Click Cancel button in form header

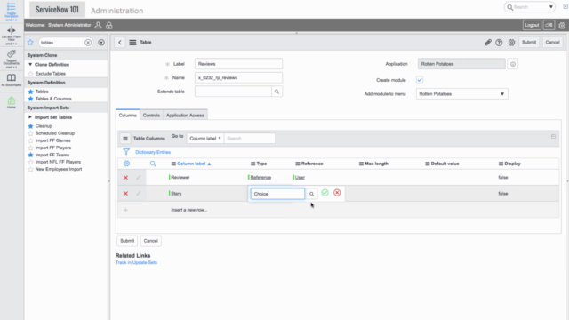point(552,42)
